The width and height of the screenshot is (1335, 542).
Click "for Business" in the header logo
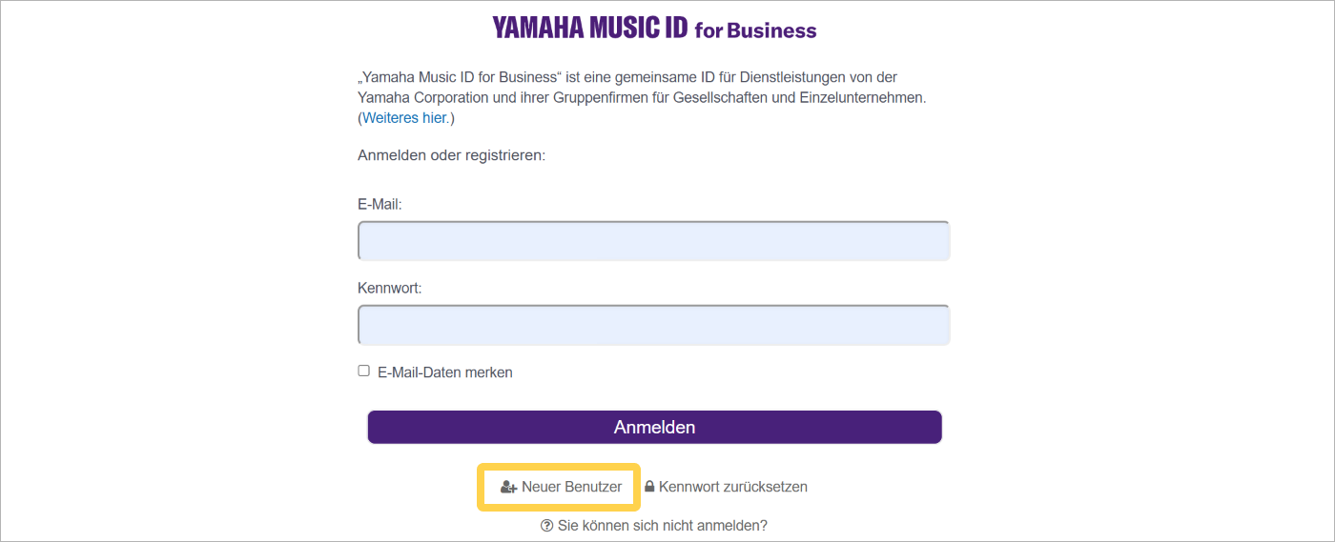(x=755, y=30)
